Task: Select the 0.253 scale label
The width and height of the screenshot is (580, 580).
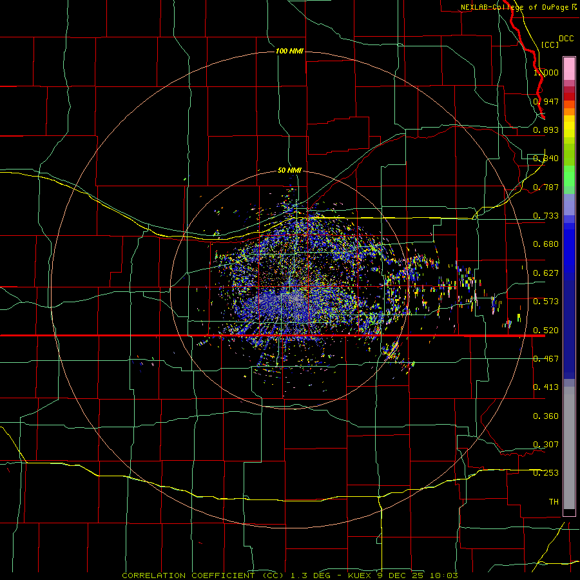Action: (546, 473)
